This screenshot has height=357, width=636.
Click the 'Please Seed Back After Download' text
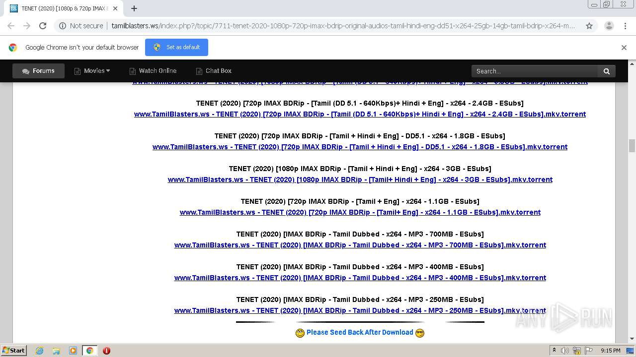point(360,332)
